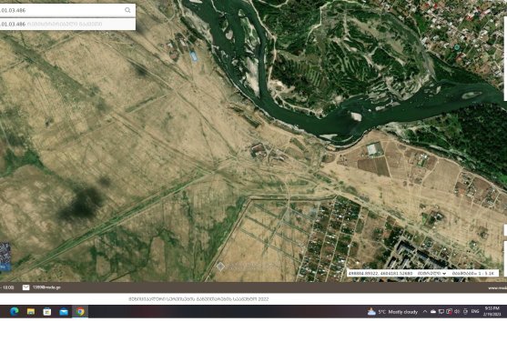
Task: Switch the ENG input language indicator
Action: pyautogui.click(x=475, y=312)
